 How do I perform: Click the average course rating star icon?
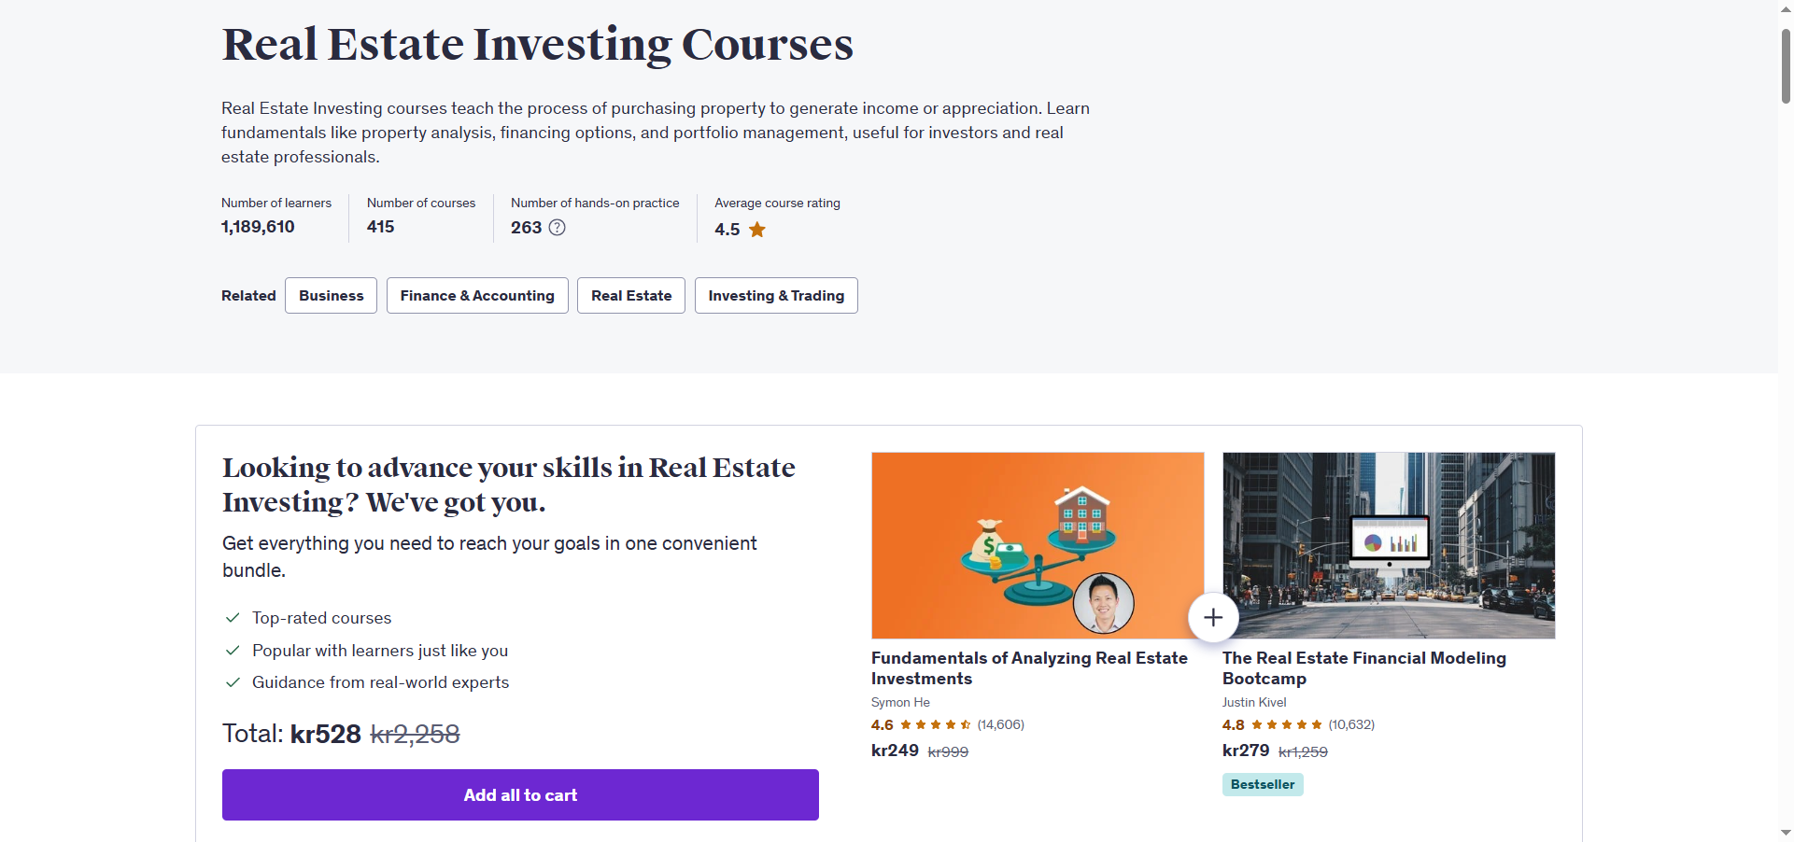click(757, 230)
